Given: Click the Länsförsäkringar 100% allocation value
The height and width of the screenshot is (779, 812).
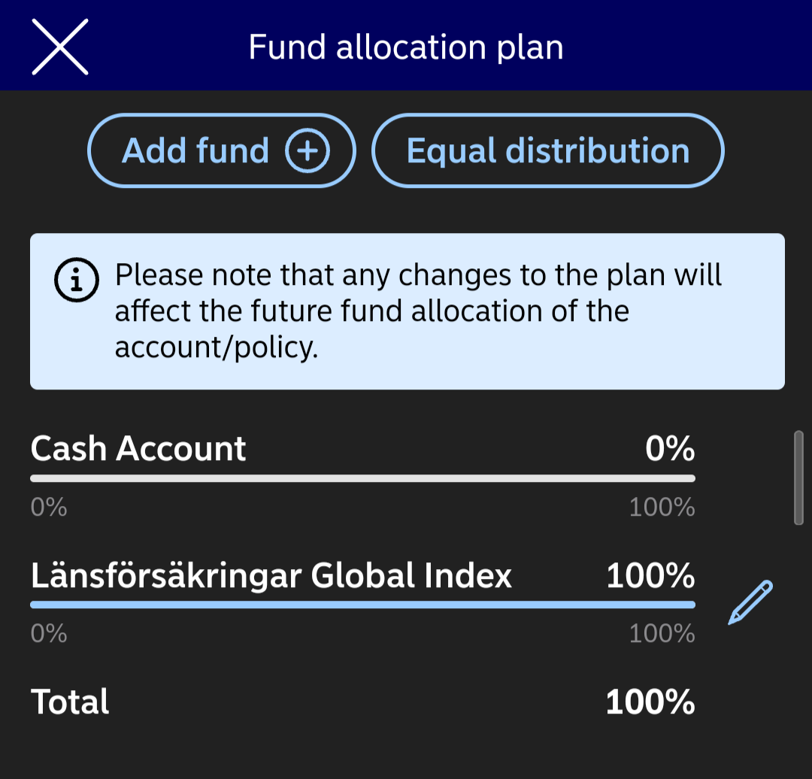Looking at the screenshot, I should tap(650, 576).
